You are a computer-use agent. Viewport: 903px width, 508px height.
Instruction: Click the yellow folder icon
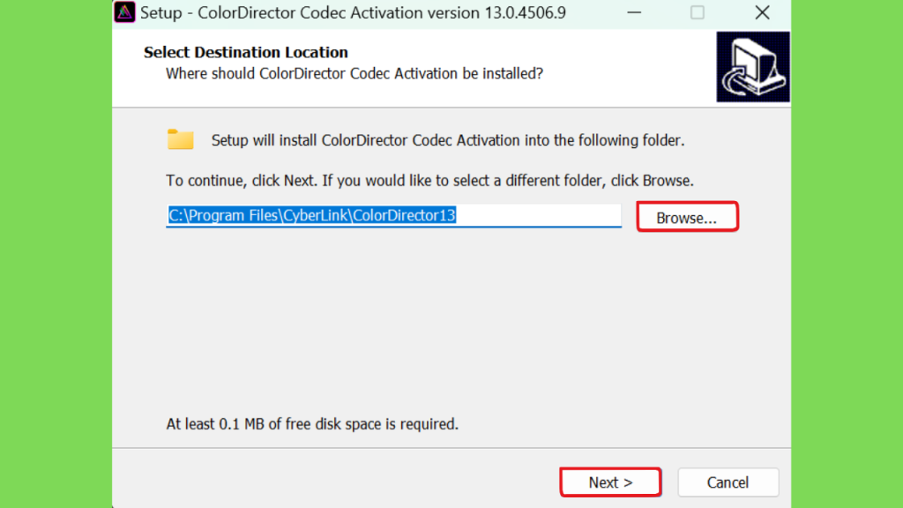coord(180,139)
